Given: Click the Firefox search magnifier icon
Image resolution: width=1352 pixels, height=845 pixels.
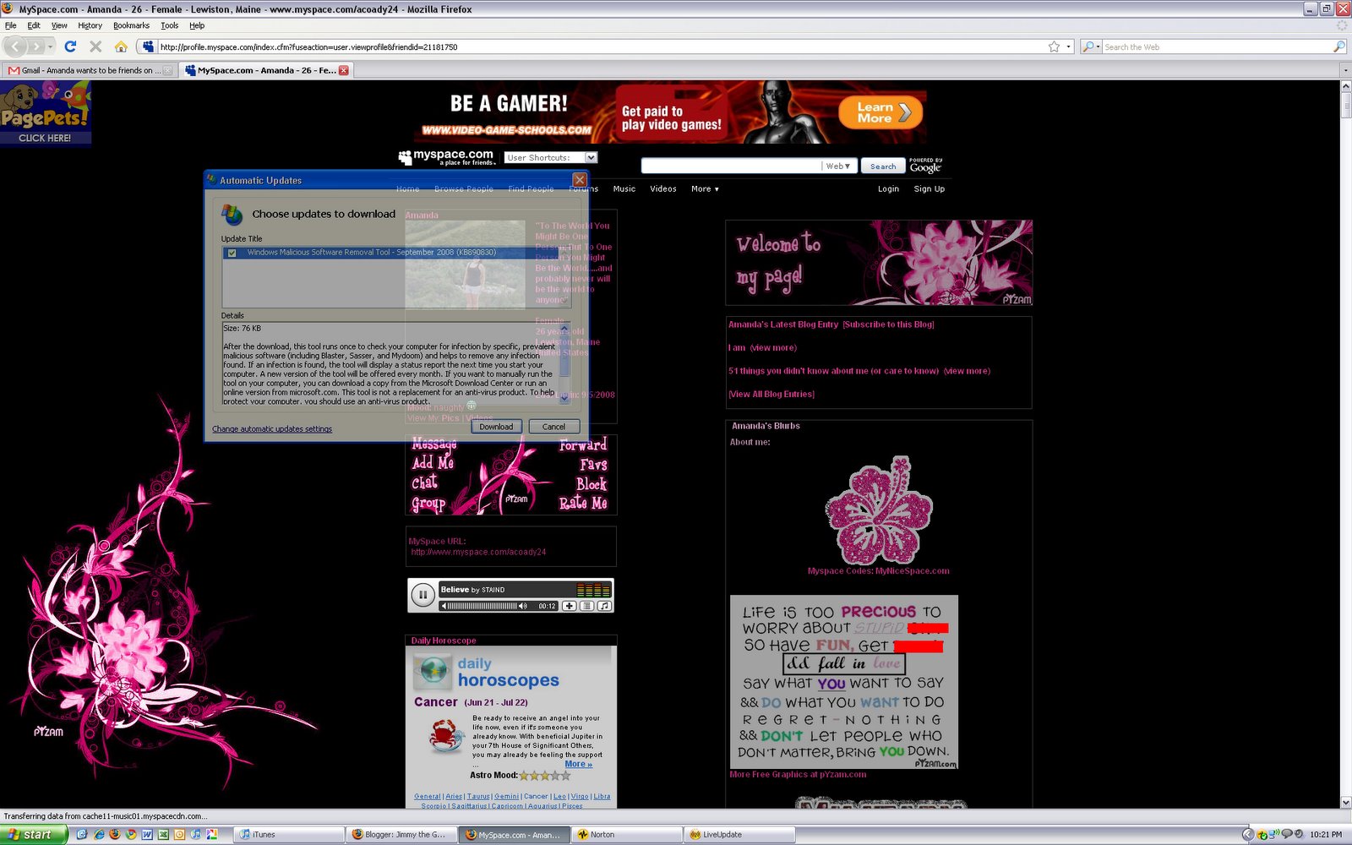Looking at the screenshot, I should coord(1339,46).
